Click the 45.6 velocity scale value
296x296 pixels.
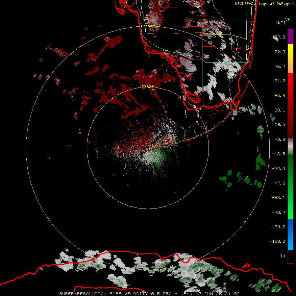tap(280, 95)
